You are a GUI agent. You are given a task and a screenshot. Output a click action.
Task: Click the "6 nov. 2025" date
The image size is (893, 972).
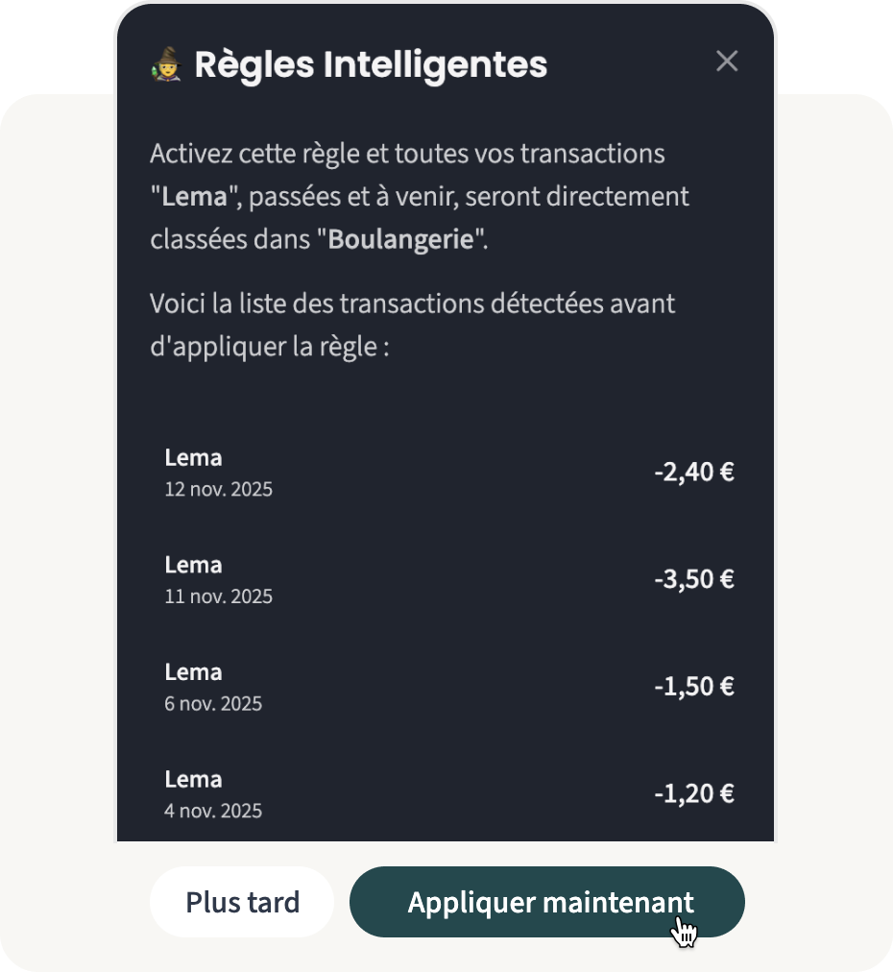click(213, 704)
